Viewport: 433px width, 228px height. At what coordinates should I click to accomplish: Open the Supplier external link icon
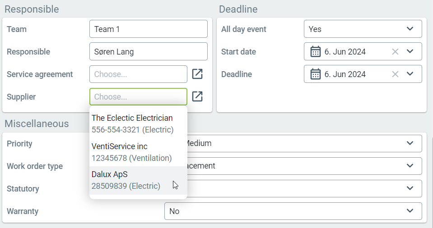point(197,96)
